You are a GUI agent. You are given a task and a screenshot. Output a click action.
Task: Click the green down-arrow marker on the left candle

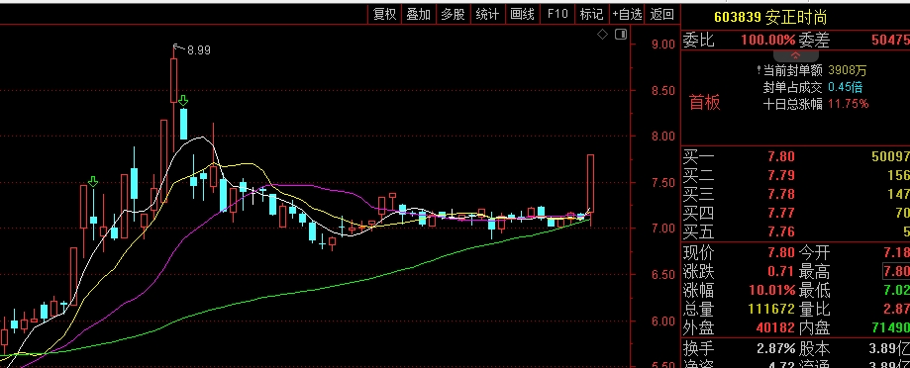click(93, 182)
